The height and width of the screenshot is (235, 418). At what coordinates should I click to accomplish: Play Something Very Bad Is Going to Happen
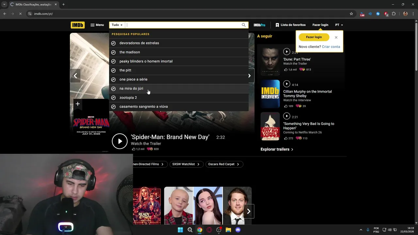point(287,116)
